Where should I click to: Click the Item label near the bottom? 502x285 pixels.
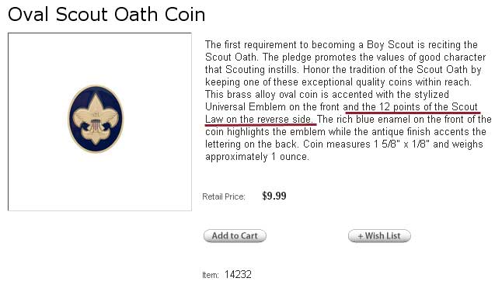(211, 275)
